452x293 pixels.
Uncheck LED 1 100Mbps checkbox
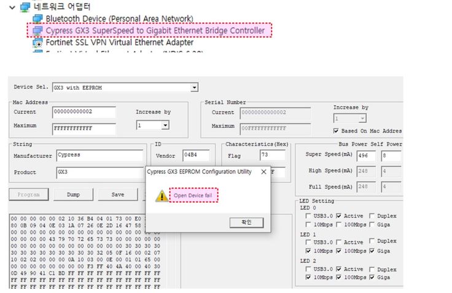pos(339,251)
